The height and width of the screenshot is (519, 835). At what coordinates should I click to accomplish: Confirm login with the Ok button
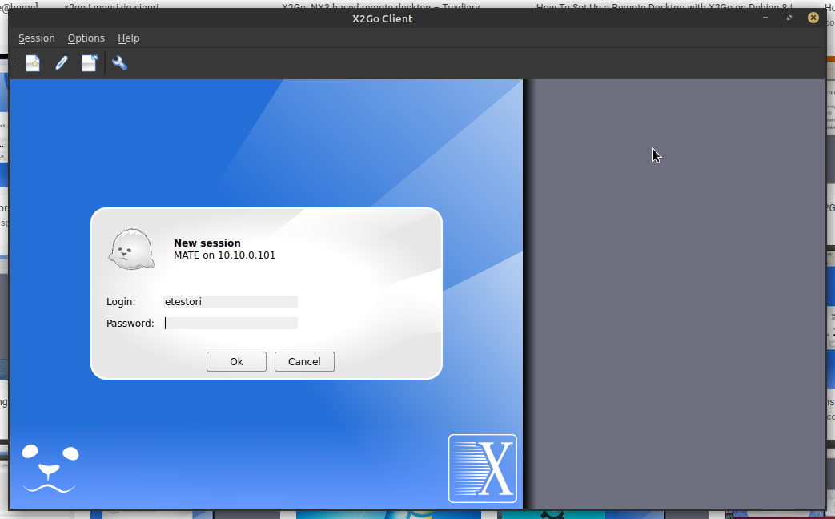(x=236, y=362)
